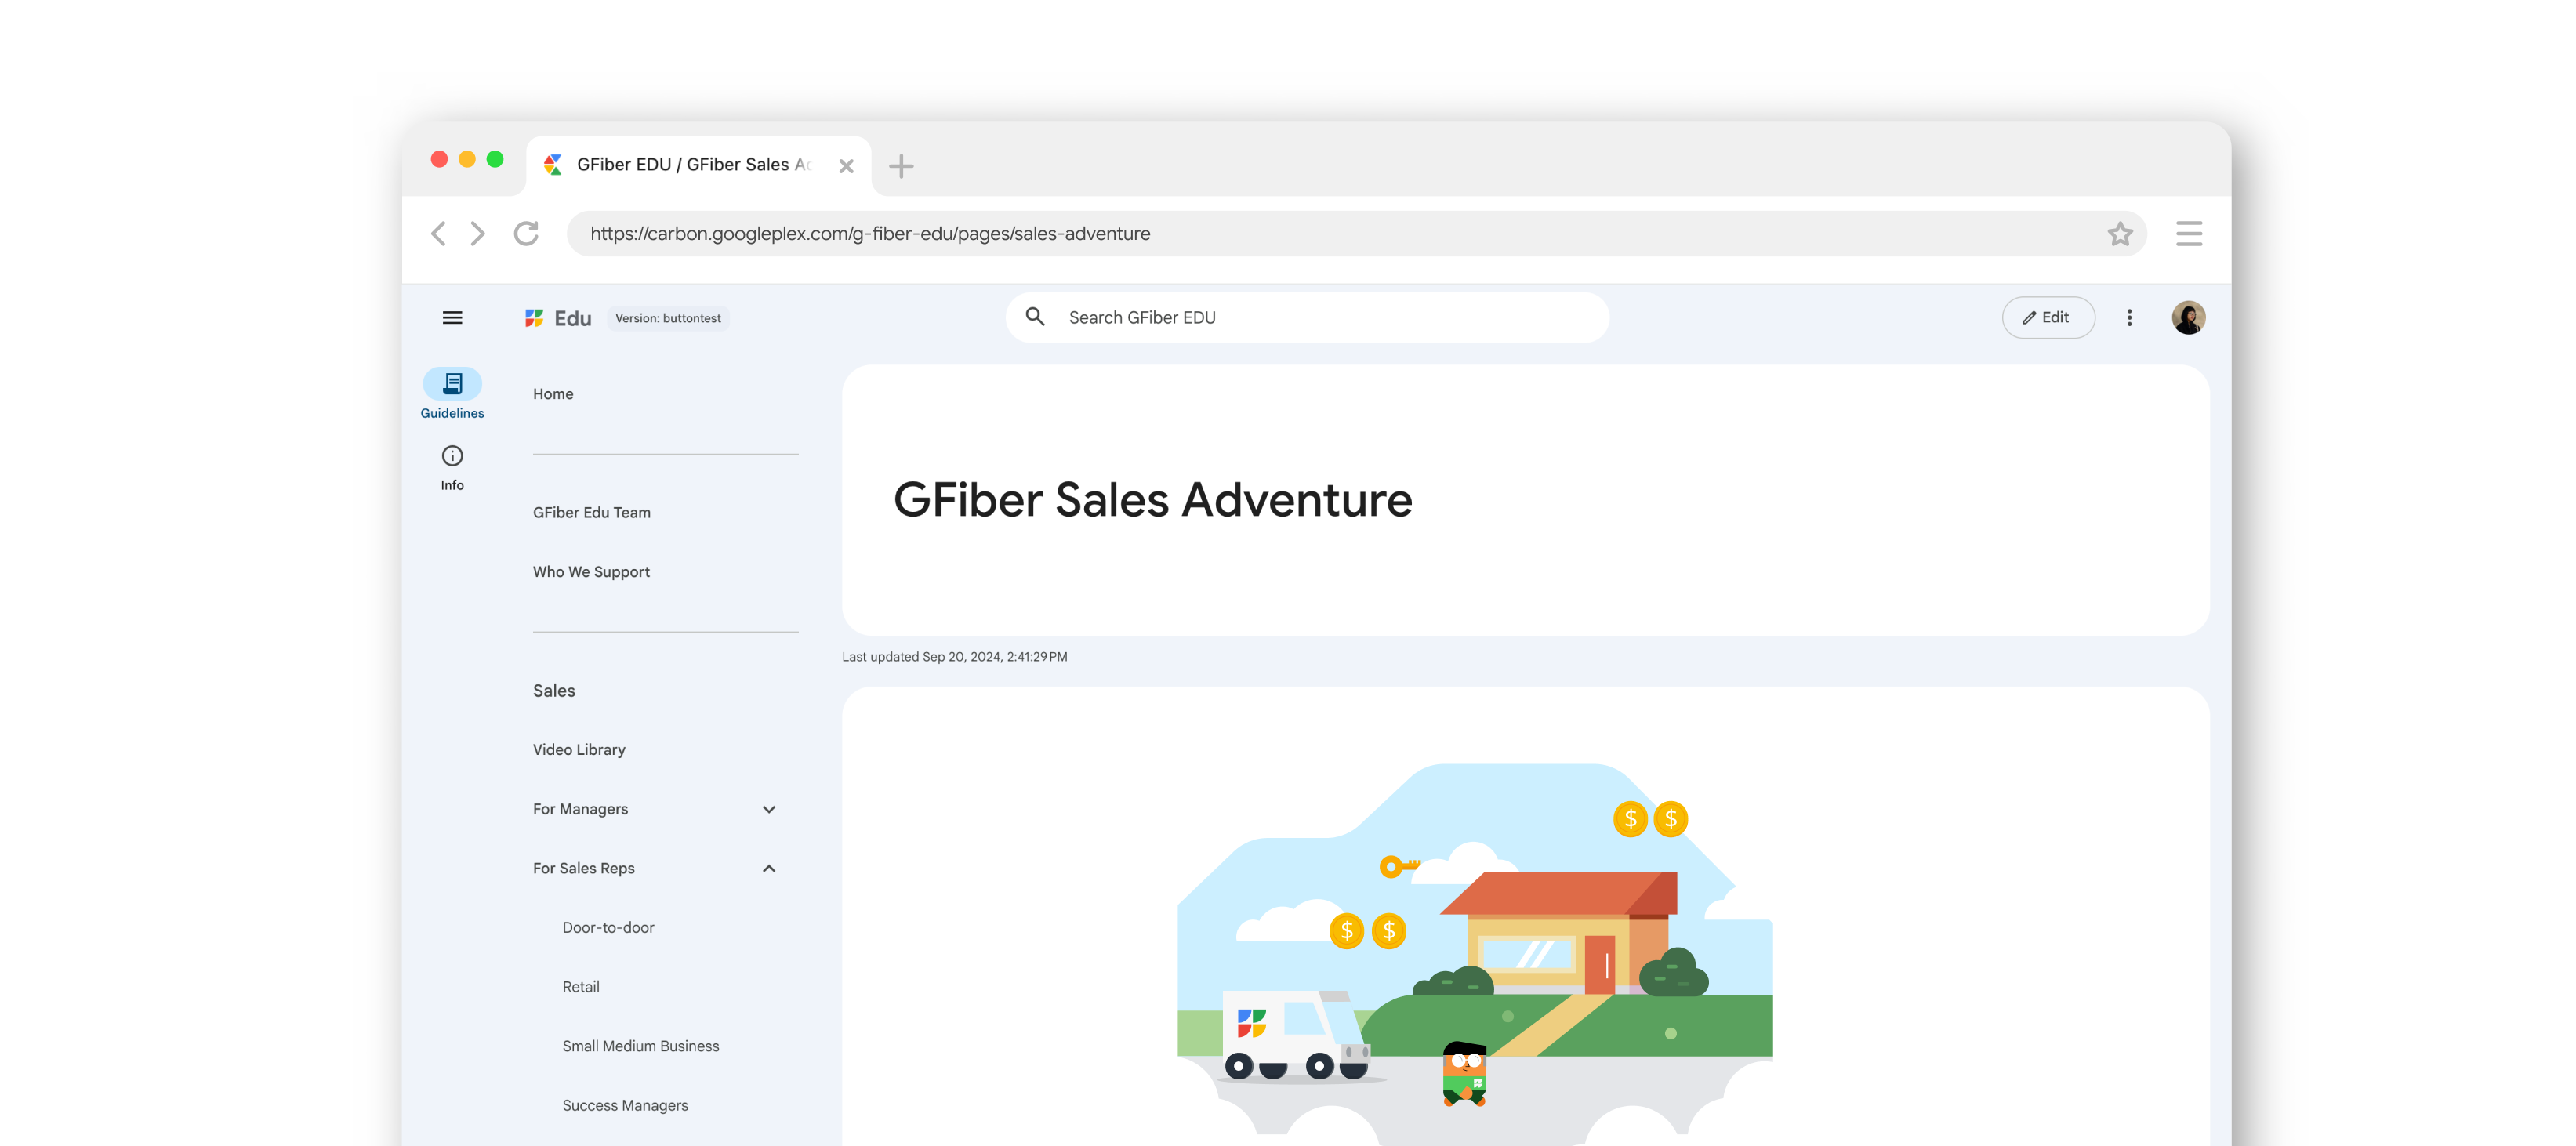The width and height of the screenshot is (2576, 1146).
Task: Go forward with browser forward arrow
Action: pos(478,233)
